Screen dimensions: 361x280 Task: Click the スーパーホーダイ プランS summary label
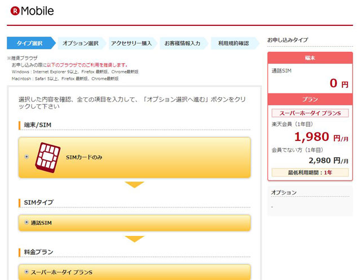[x=310, y=113]
